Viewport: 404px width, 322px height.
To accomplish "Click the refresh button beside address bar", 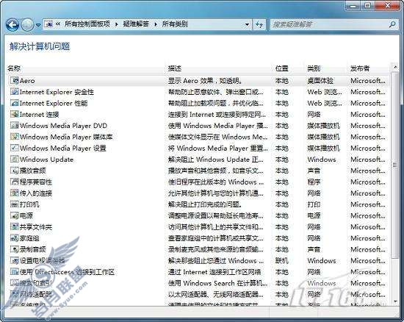I will point(259,25).
